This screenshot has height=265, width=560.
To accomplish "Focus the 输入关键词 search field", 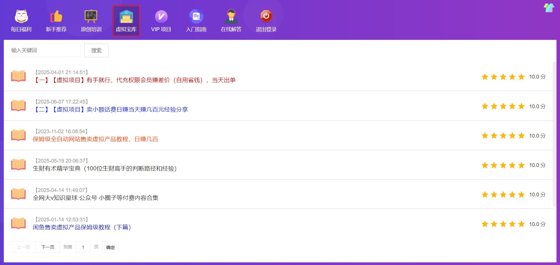I will pyautogui.click(x=44, y=50).
